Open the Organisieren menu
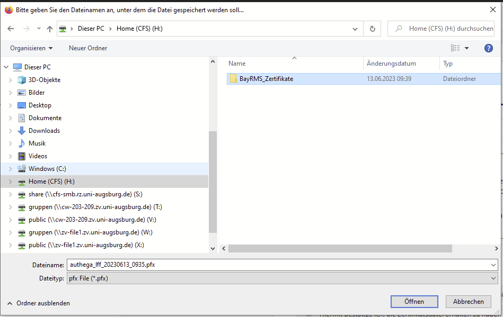The image size is (503, 317). pyautogui.click(x=31, y=48)
